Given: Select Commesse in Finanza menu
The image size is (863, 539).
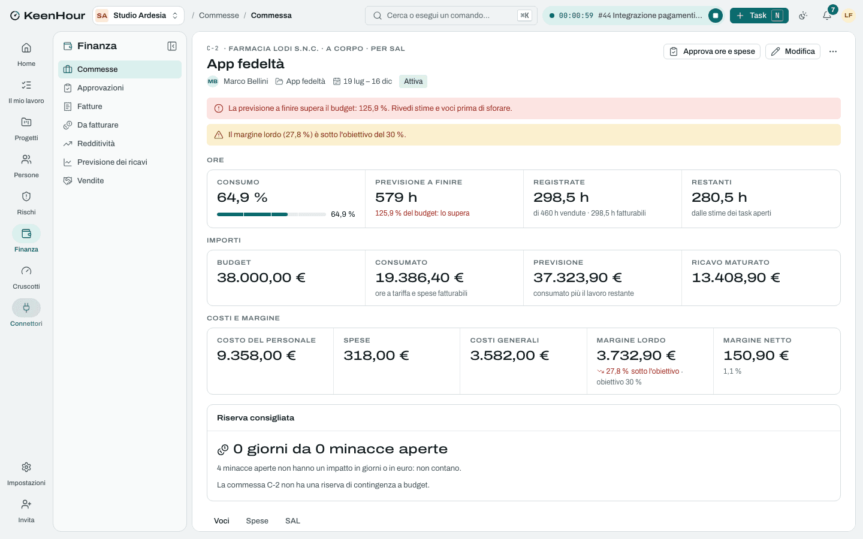Looking at the screenshot, I should click(120, 69).
